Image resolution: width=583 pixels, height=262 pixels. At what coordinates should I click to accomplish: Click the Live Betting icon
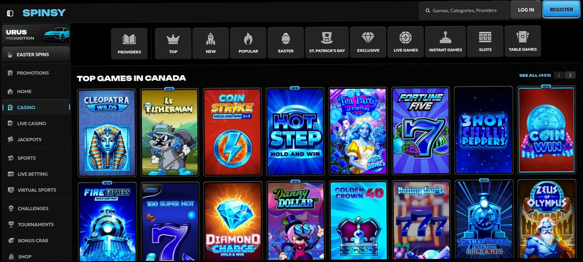(x=11, y=174)
